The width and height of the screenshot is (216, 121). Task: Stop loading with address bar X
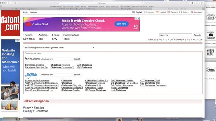pos(142,3)
